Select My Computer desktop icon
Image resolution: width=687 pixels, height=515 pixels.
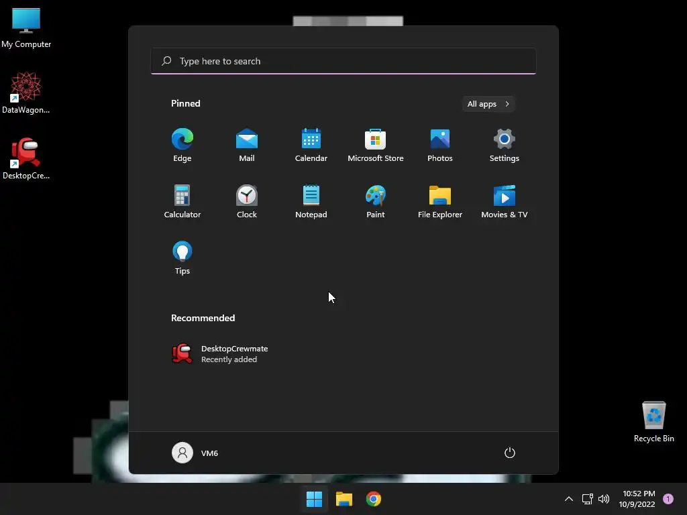[x=26, y=27]
